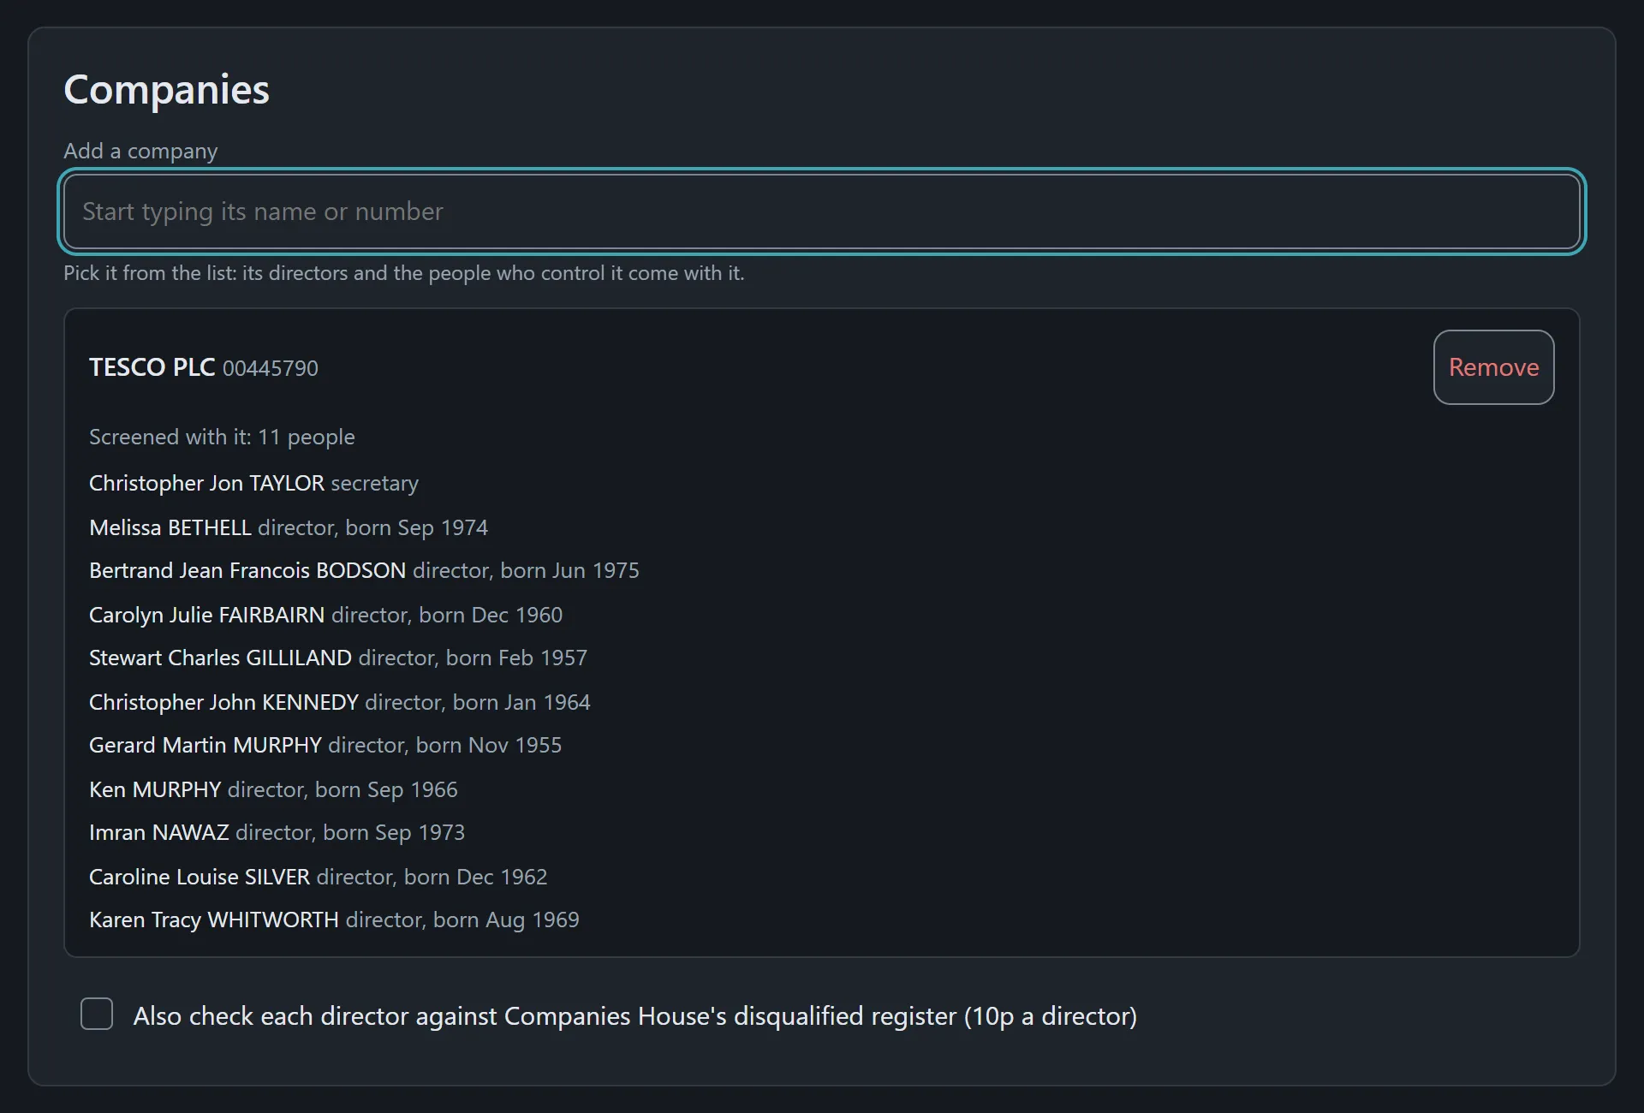Click Karen Tracy WHITWORTH row

(334, 920)
